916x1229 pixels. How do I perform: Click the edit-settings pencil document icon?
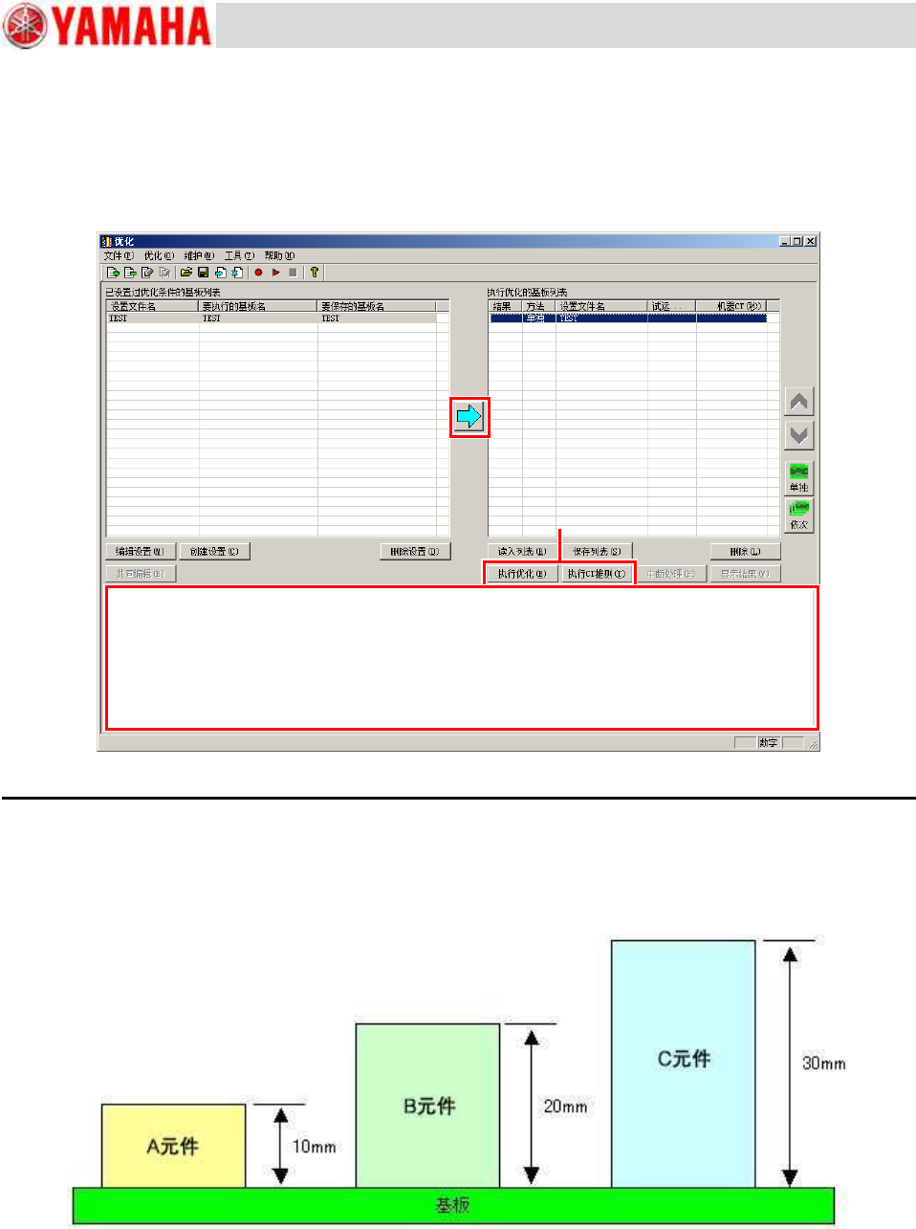pos(147,273)
